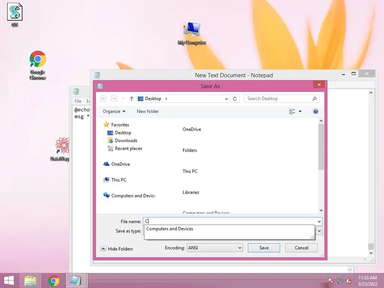Click the muted volume tray icon
Viewport: 384px width, 288px height.
(348, 281)
